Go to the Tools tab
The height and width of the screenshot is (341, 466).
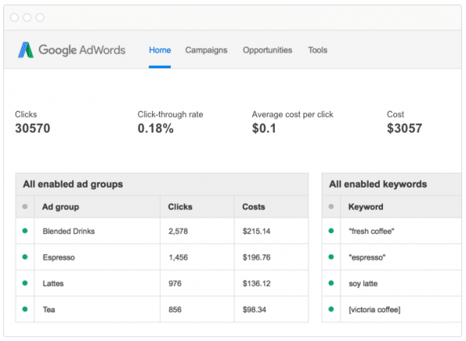pos(318,50)
